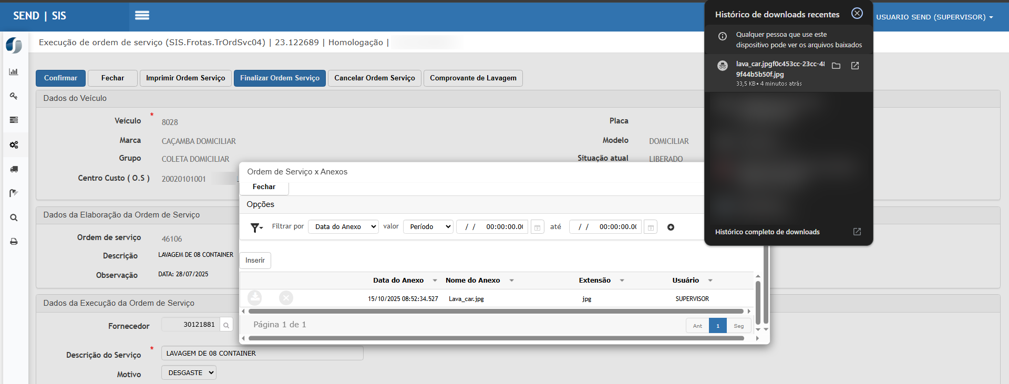Open 'Histórico completo de downloads' link
1009x384 pixels.
767,232
